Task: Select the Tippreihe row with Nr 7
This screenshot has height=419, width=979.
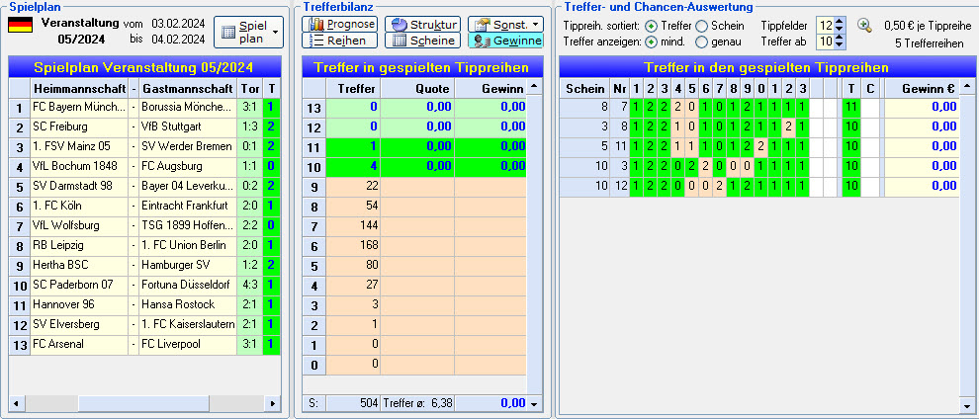Action: pyautogui.click(x=759, y=108)
